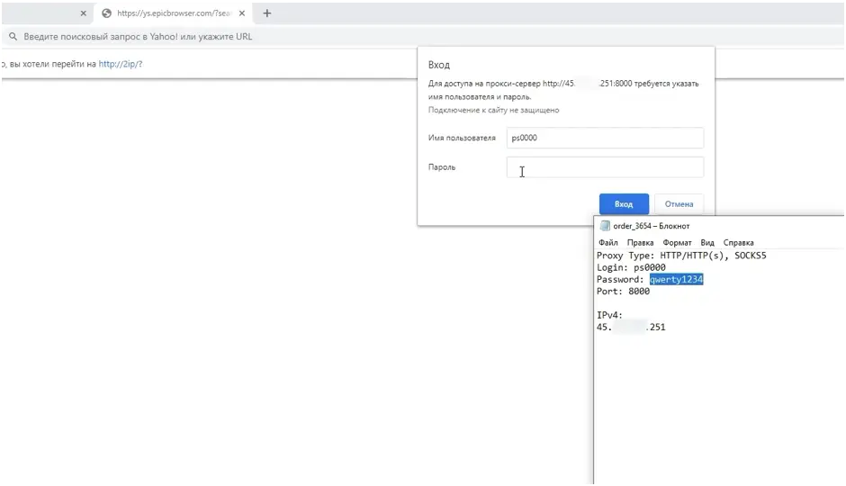The image size is (846, 486).
Task: Open a new tab with the plus icon
Action: [267, 13]
